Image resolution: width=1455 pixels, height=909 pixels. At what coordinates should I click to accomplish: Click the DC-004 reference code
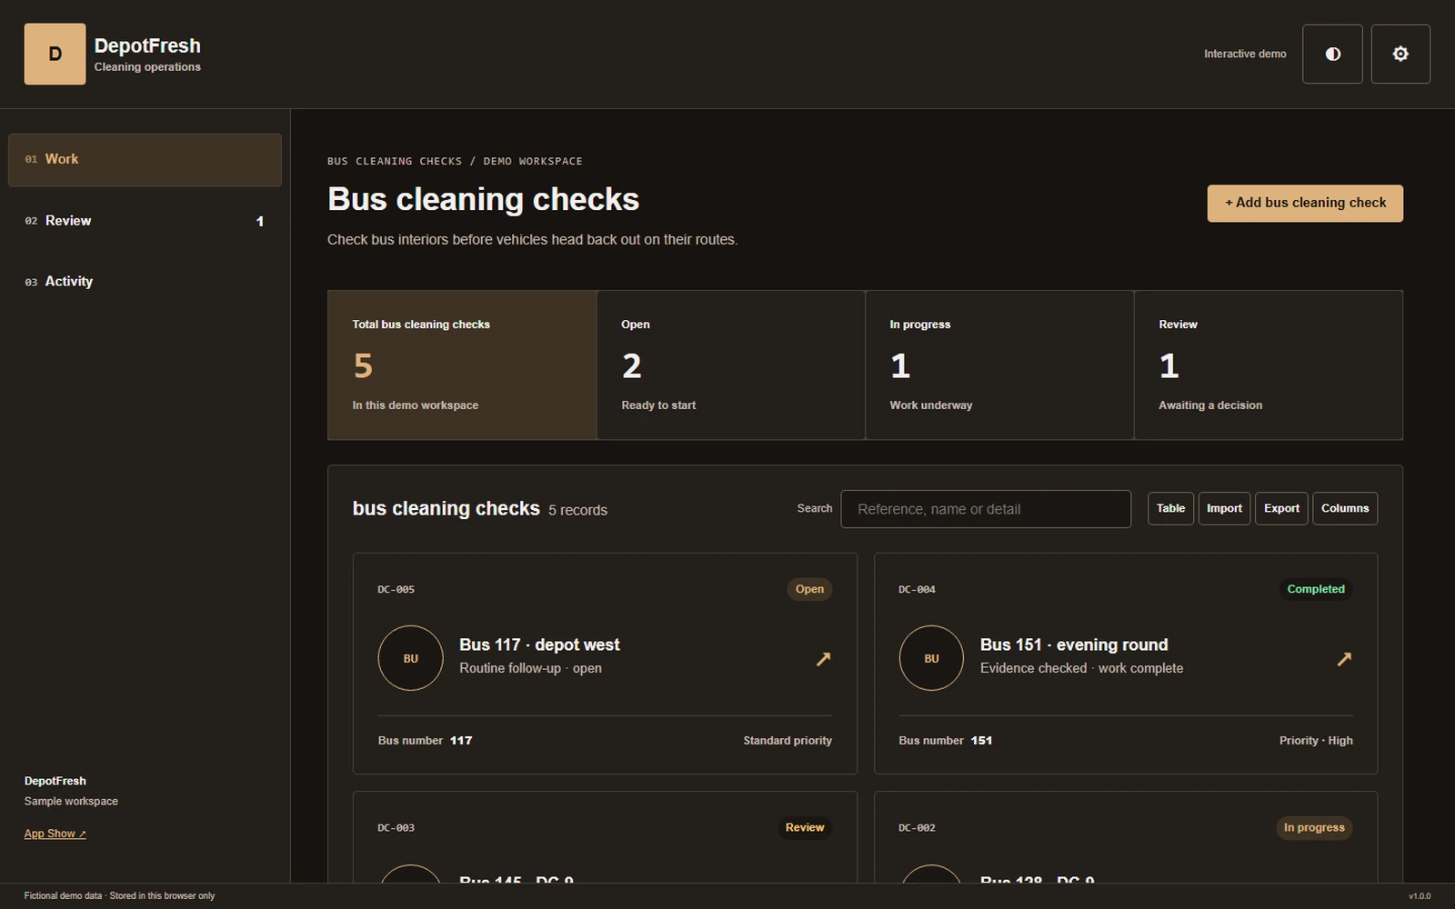917,590
